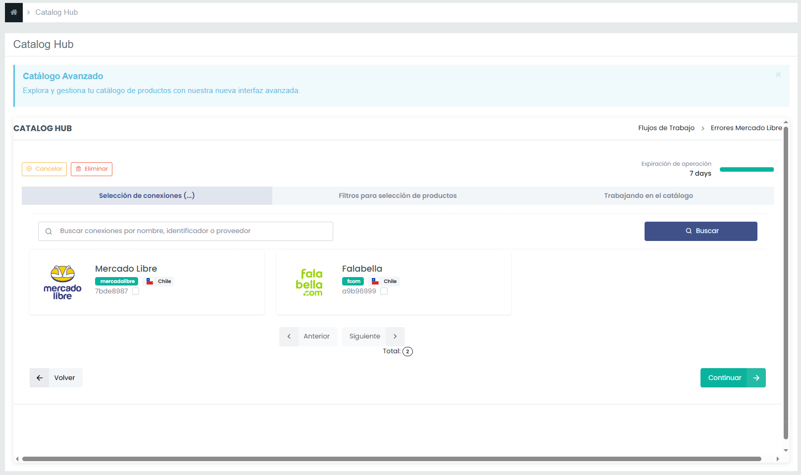Switch to Filtros para selección de productos

(398, 196)
